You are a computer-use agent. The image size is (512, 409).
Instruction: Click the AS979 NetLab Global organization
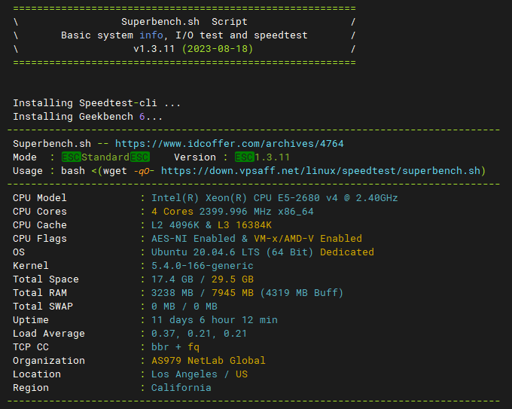click(209, 361)
